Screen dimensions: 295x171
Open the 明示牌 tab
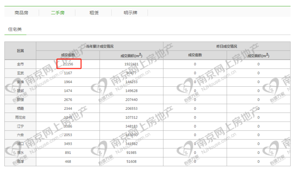[x=130, y=13]
